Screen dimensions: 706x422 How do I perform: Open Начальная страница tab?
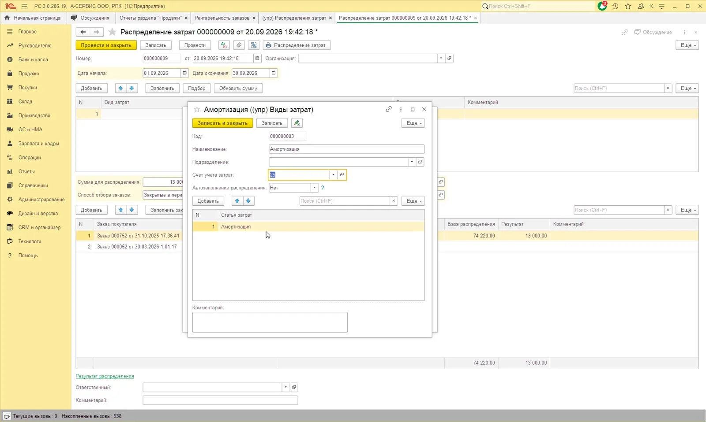click(x=33, y=18)
